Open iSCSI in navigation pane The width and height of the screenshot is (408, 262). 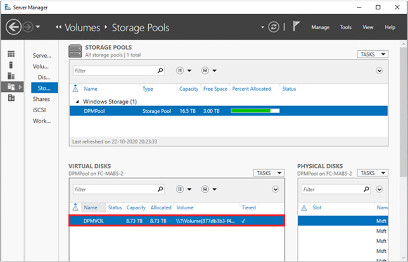41,110
